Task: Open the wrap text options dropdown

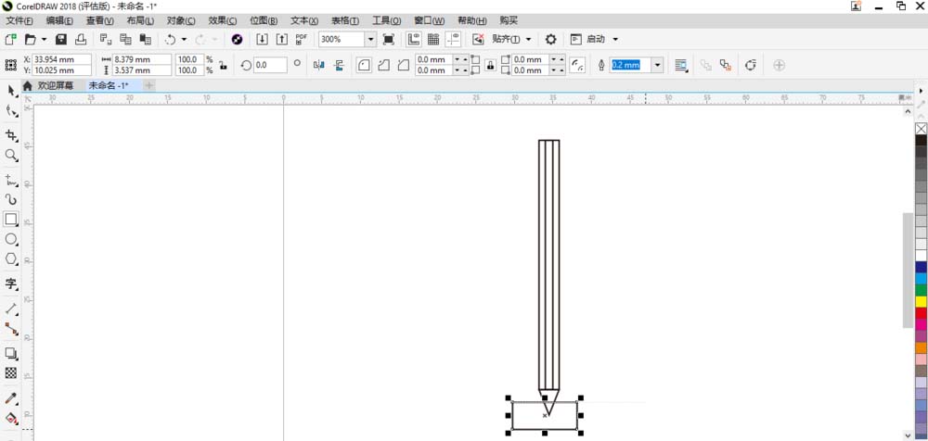Action: [681, 65]
